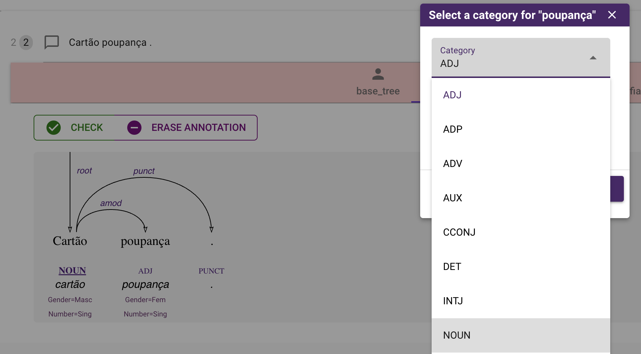Viewport: 641px width, 354px height.
Task: Click the comment speech bubble icon
Action: (51, 42)
